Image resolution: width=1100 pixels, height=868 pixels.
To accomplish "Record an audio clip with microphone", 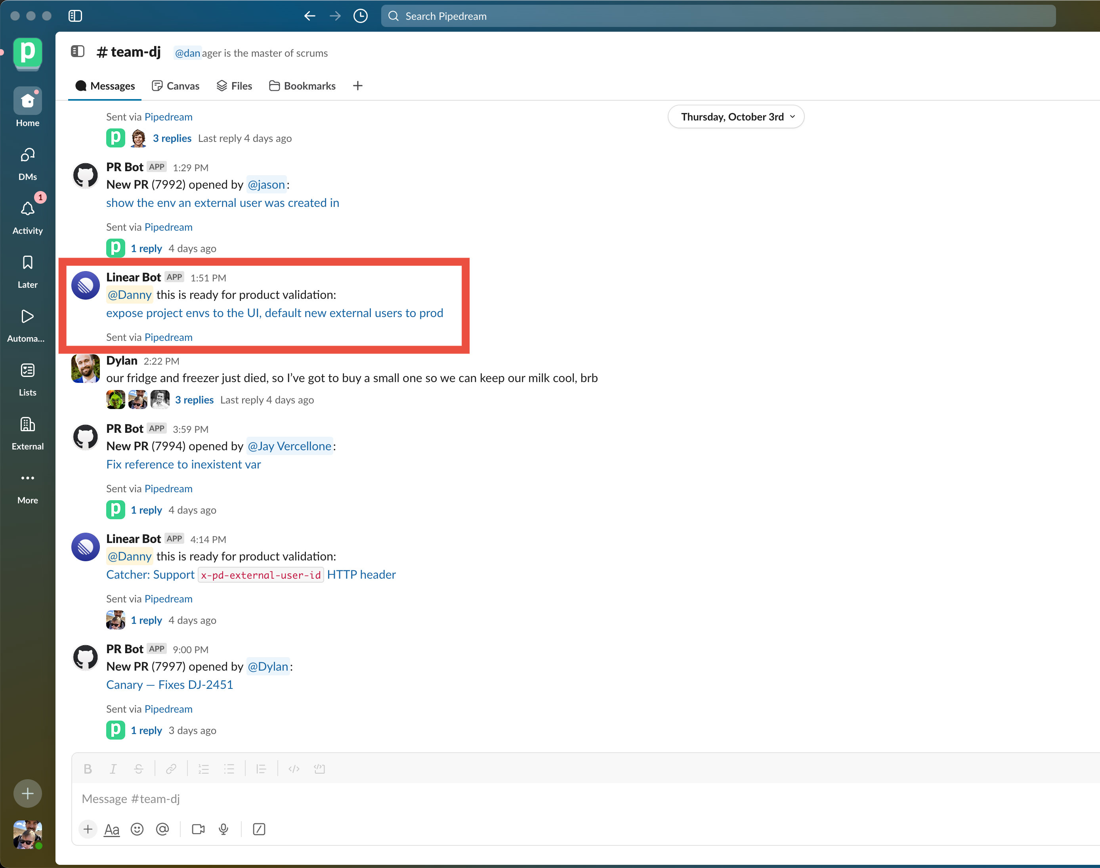I will click(x=223, y=830).
